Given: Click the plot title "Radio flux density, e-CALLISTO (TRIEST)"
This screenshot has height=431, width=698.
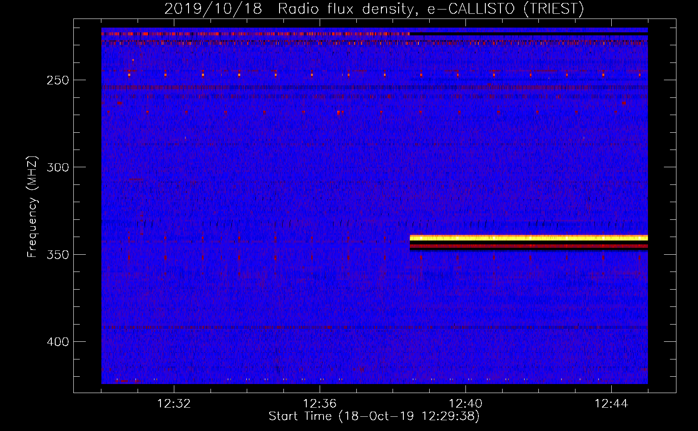Looking at the screenshot, I should pos(431,9).
